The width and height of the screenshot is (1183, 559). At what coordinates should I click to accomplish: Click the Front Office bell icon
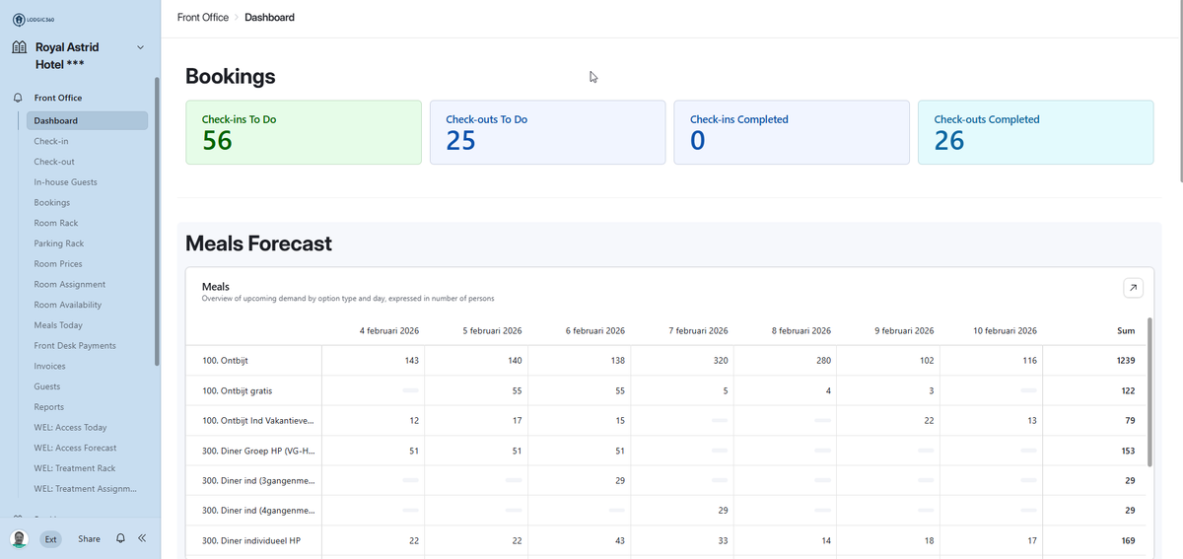[x=18, y=98]
